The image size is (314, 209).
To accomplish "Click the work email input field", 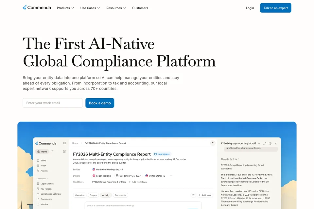I will tap(53, 103).
